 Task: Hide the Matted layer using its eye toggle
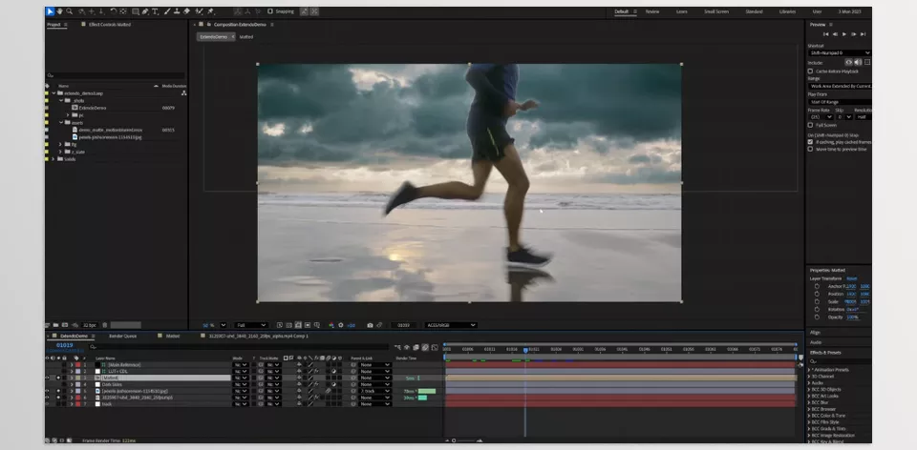click(48, 378)
